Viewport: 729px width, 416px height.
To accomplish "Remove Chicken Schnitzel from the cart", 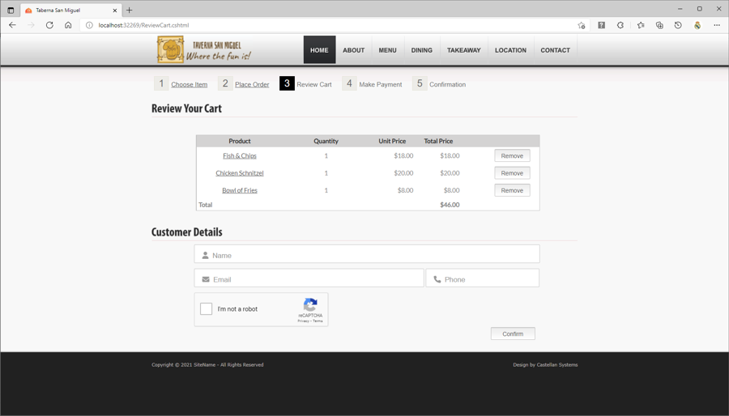I will pos(512,173).
